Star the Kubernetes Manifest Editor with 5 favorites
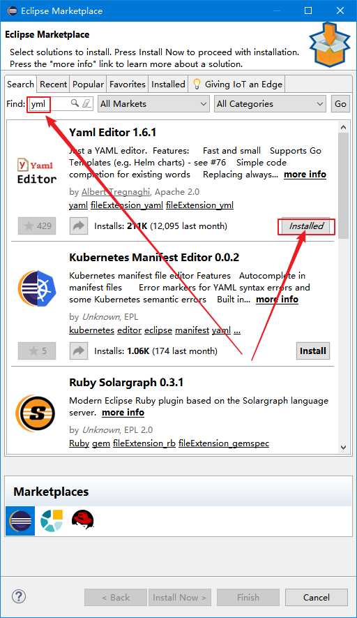 click(x=37, y=351)
